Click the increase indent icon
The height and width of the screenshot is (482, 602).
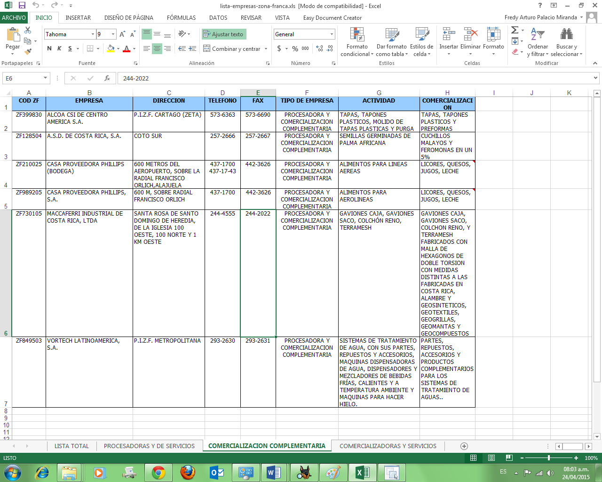pos(192,48)
